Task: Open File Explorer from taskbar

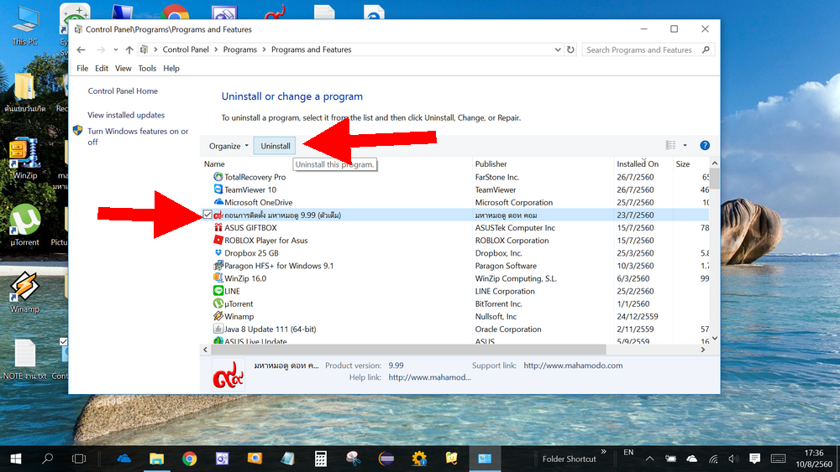Action: 156,459
